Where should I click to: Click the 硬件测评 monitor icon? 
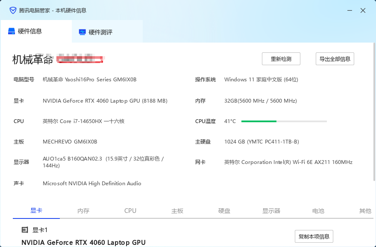tap(82, 32)
